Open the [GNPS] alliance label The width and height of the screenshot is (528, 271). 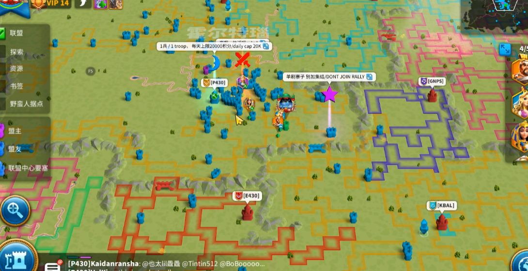tap(432, 81)
